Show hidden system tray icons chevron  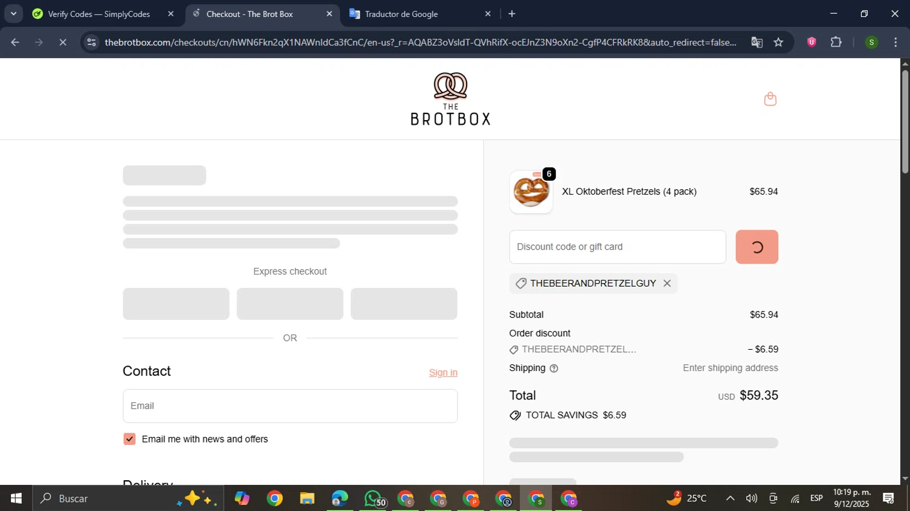[730, 498]
